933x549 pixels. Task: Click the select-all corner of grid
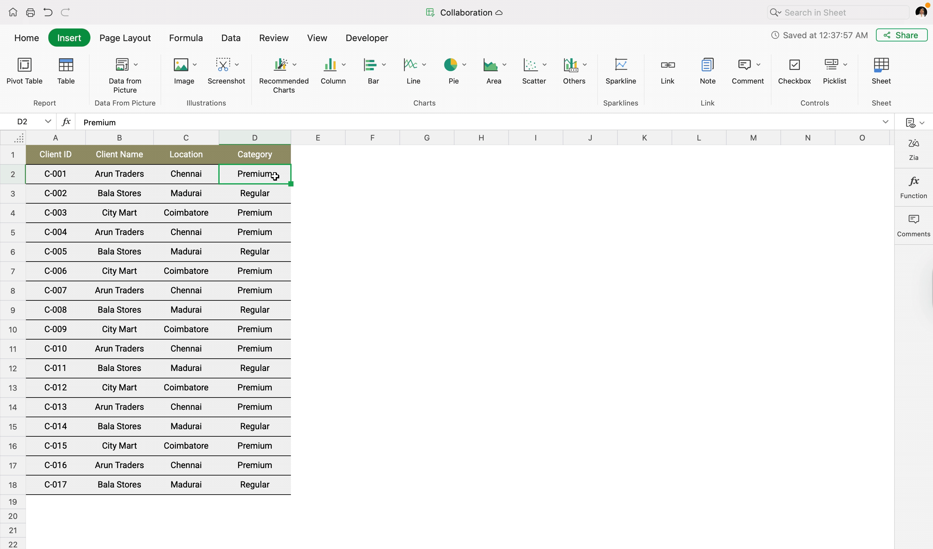(x=18, y=138)
